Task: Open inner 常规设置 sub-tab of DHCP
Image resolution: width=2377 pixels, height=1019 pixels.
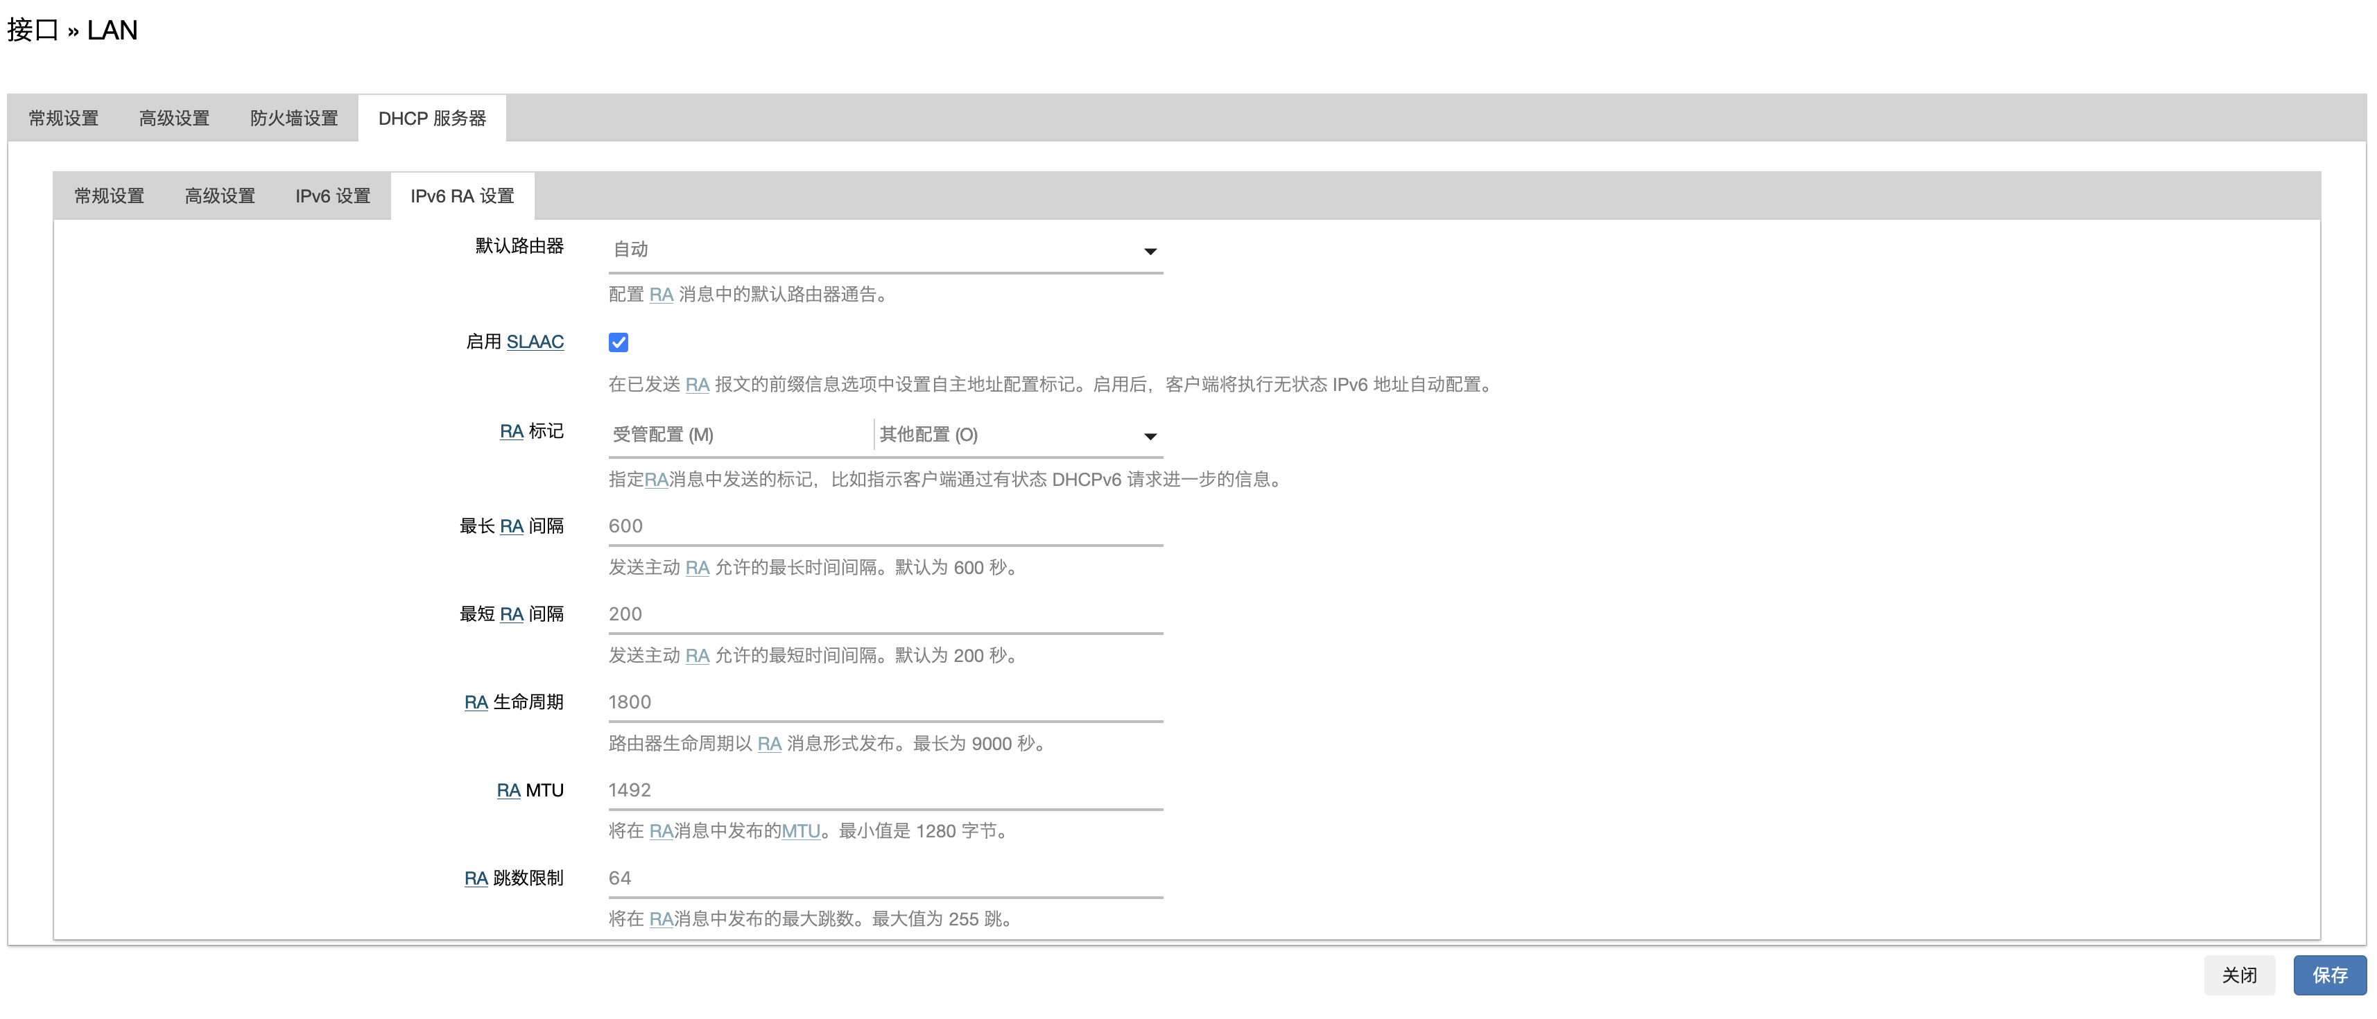Action: [x=109, y=195]
